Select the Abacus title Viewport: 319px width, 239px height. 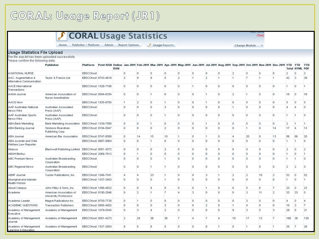[x=13, y=149]
